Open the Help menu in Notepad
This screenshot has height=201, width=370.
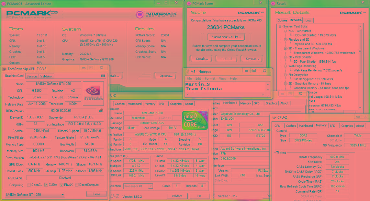[x=233, y=78]
